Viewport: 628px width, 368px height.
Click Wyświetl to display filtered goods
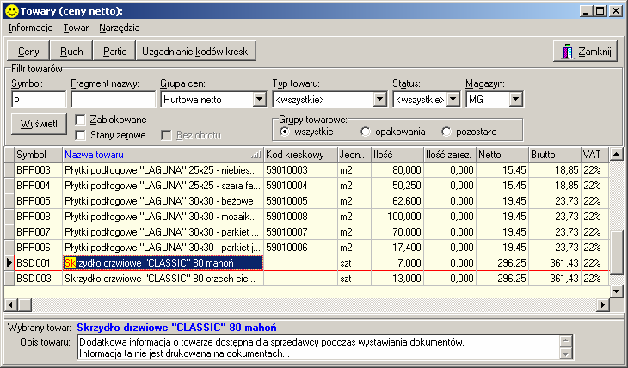tap(39, 124)
